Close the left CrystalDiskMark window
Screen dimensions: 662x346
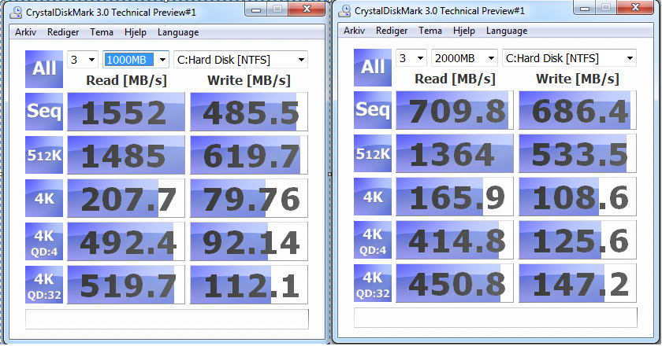[x=307, y=9]
